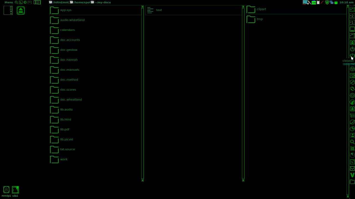
Task: Open the envelope mail icon in the right sidebar
Action: 352,169
